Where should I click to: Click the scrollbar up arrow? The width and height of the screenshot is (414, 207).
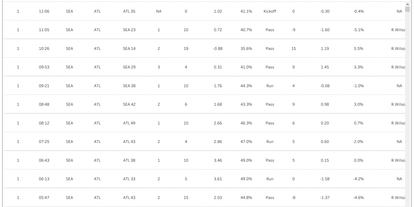(408, 4)
